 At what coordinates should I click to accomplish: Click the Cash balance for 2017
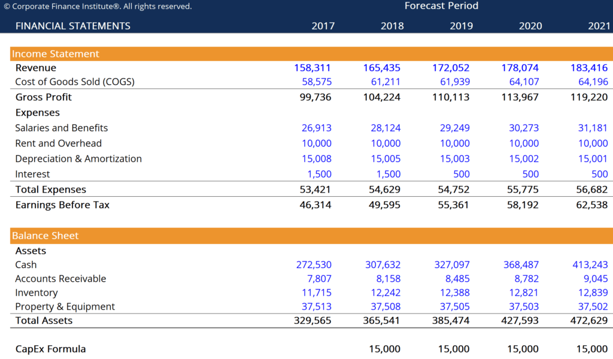tap(314, 264)
